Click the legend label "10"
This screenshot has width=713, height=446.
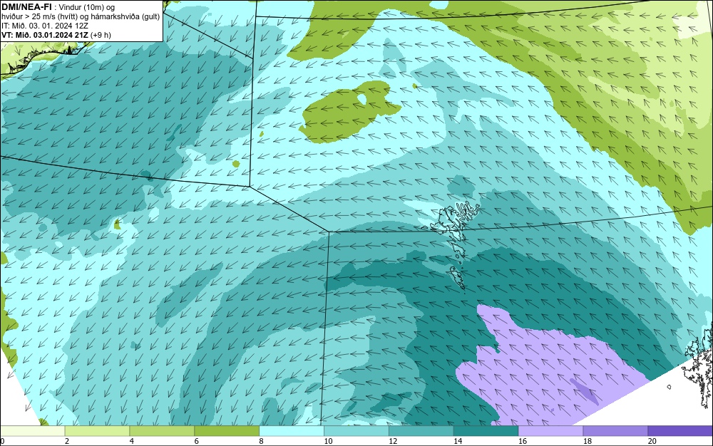pyautogui.click(x=328, y=441)
